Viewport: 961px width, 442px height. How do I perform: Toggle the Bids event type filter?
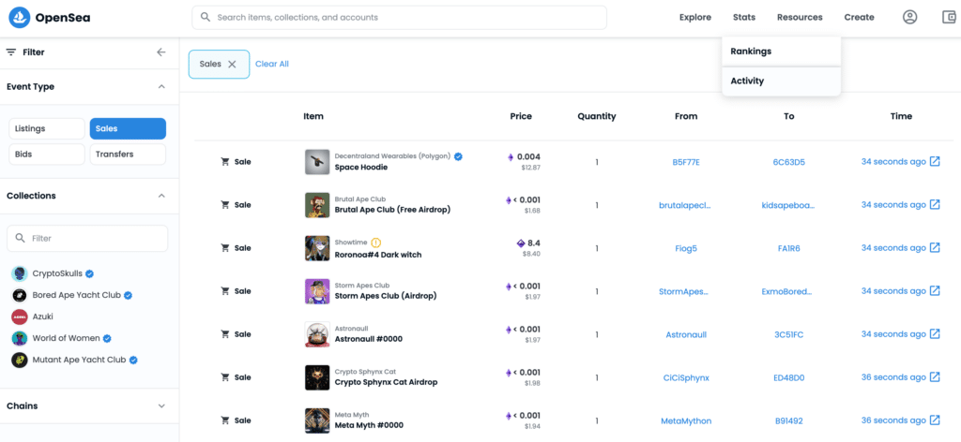pos(47,155)
